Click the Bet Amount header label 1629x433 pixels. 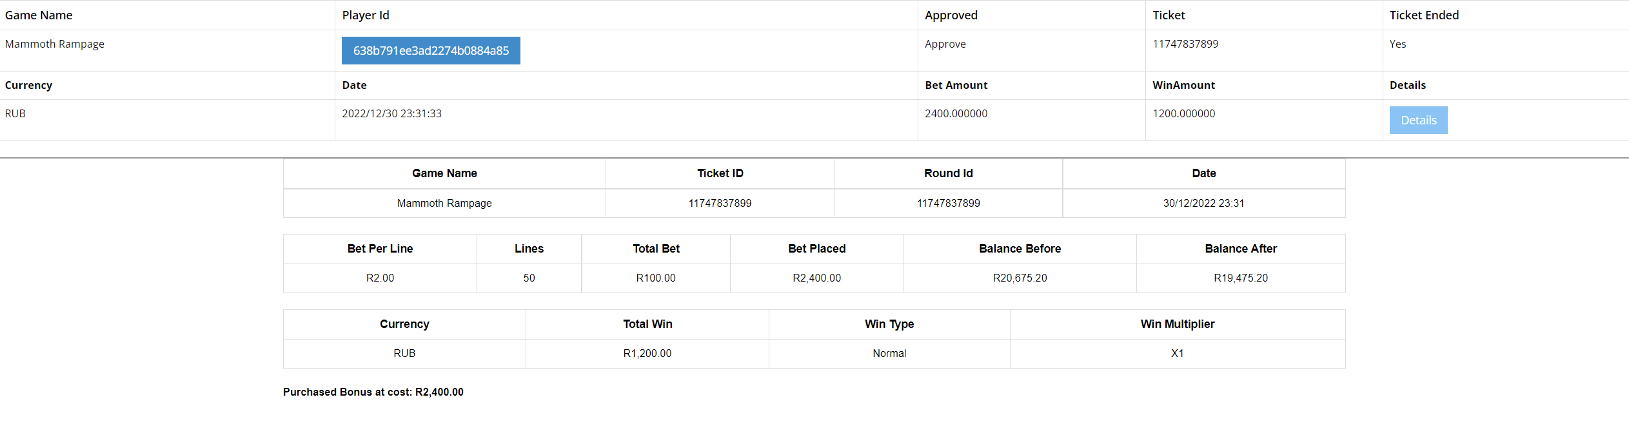956,85
